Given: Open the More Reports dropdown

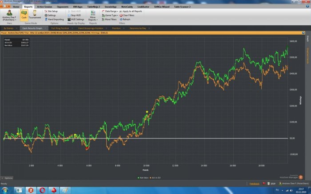Looking at the screenshot, I should pyautogui.click(x=93, y=16).
